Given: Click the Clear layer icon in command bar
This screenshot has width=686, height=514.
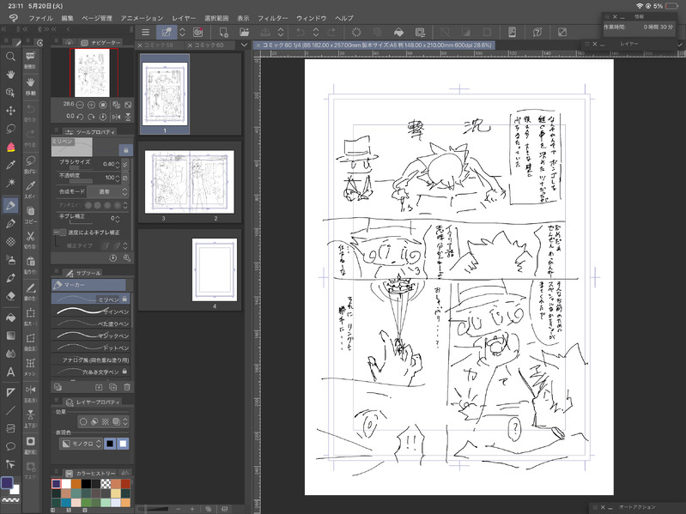Looking at the screenshot, I should [x=356, y=32].
